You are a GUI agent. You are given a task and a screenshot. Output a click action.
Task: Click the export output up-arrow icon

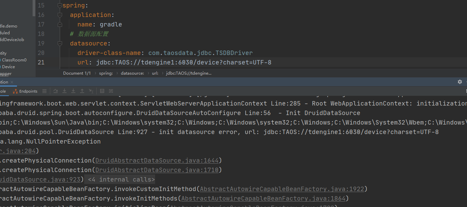point(82,91)
